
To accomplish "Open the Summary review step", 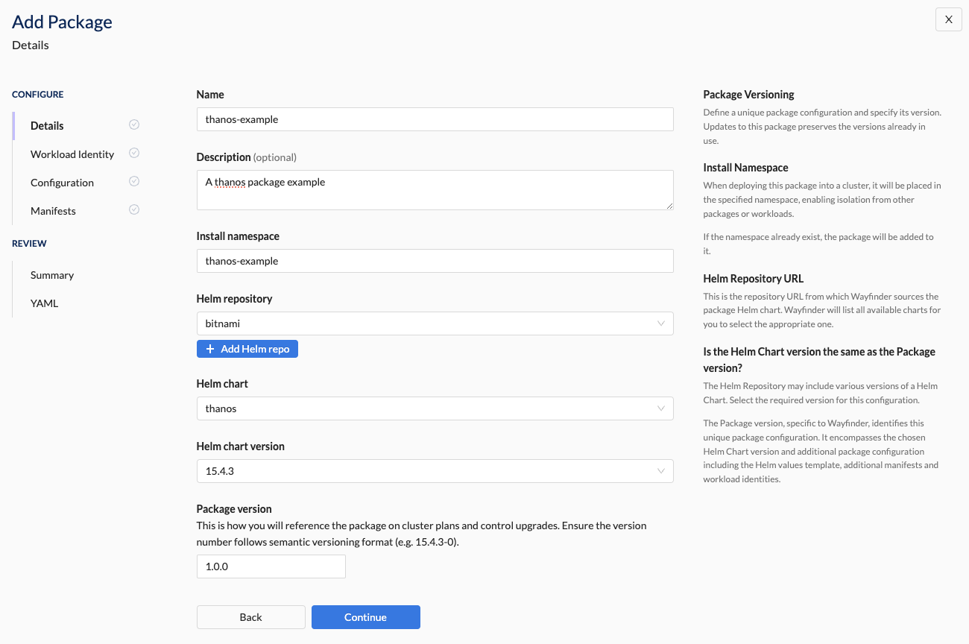I will (52, 275).
